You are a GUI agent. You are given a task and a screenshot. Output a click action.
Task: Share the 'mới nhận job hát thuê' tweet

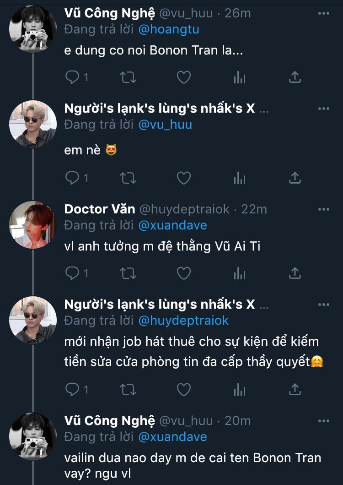click(x=295, y=389)
